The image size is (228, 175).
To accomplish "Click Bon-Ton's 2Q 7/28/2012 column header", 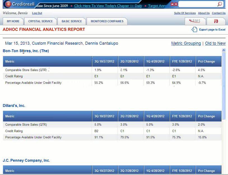I will coord(131,61).
